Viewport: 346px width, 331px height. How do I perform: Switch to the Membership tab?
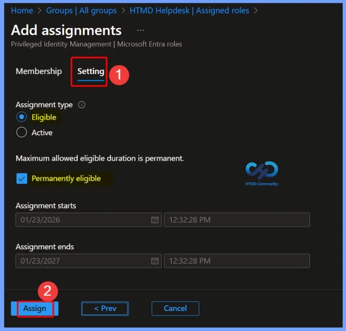[x=39, y=72]
